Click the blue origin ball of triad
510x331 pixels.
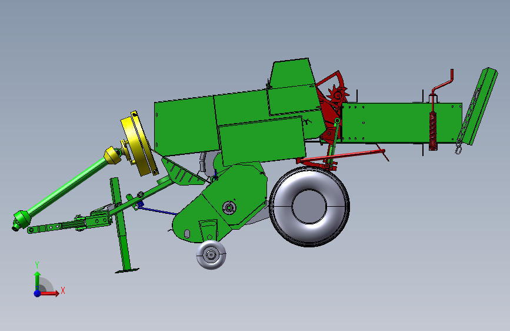[38, 293]
